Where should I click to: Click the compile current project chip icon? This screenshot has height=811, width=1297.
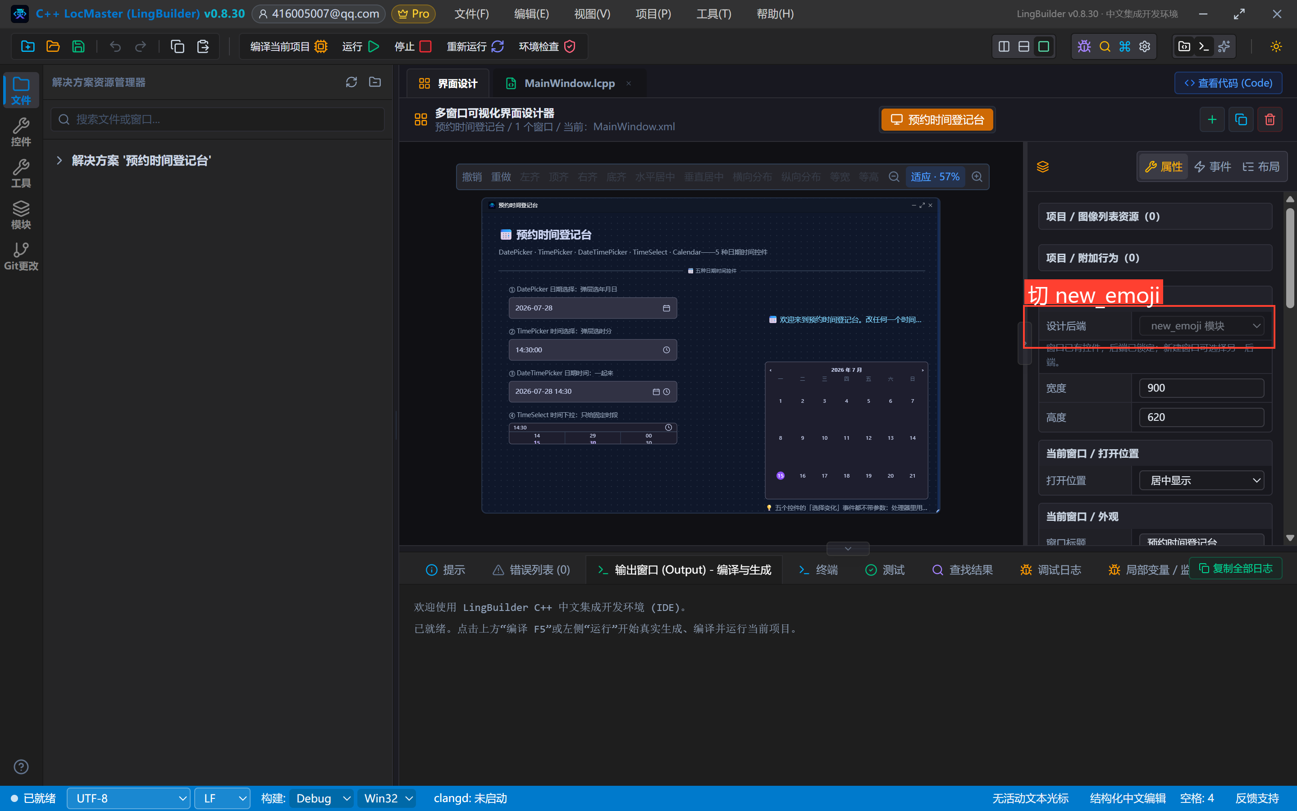[321, 47]
